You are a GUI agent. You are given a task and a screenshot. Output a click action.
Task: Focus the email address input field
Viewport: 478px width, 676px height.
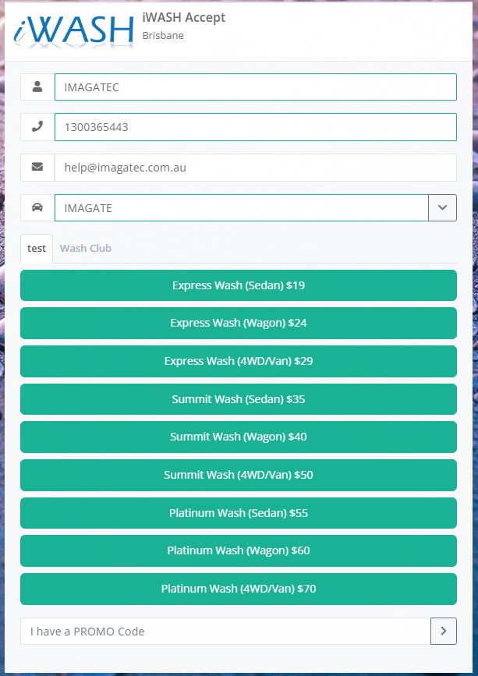[255, 168]
